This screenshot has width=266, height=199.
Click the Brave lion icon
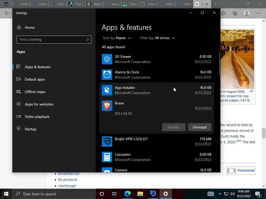tap(107, 106)
